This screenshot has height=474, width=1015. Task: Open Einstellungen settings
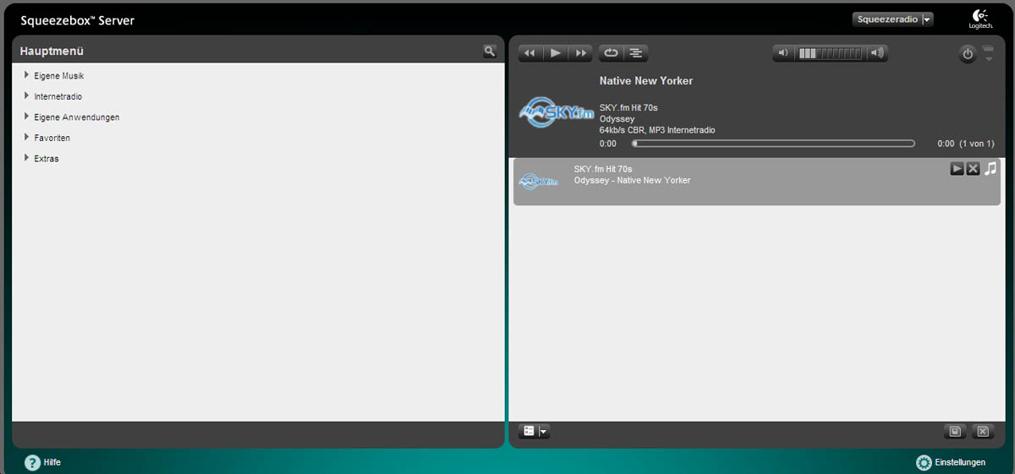point(951,462)
